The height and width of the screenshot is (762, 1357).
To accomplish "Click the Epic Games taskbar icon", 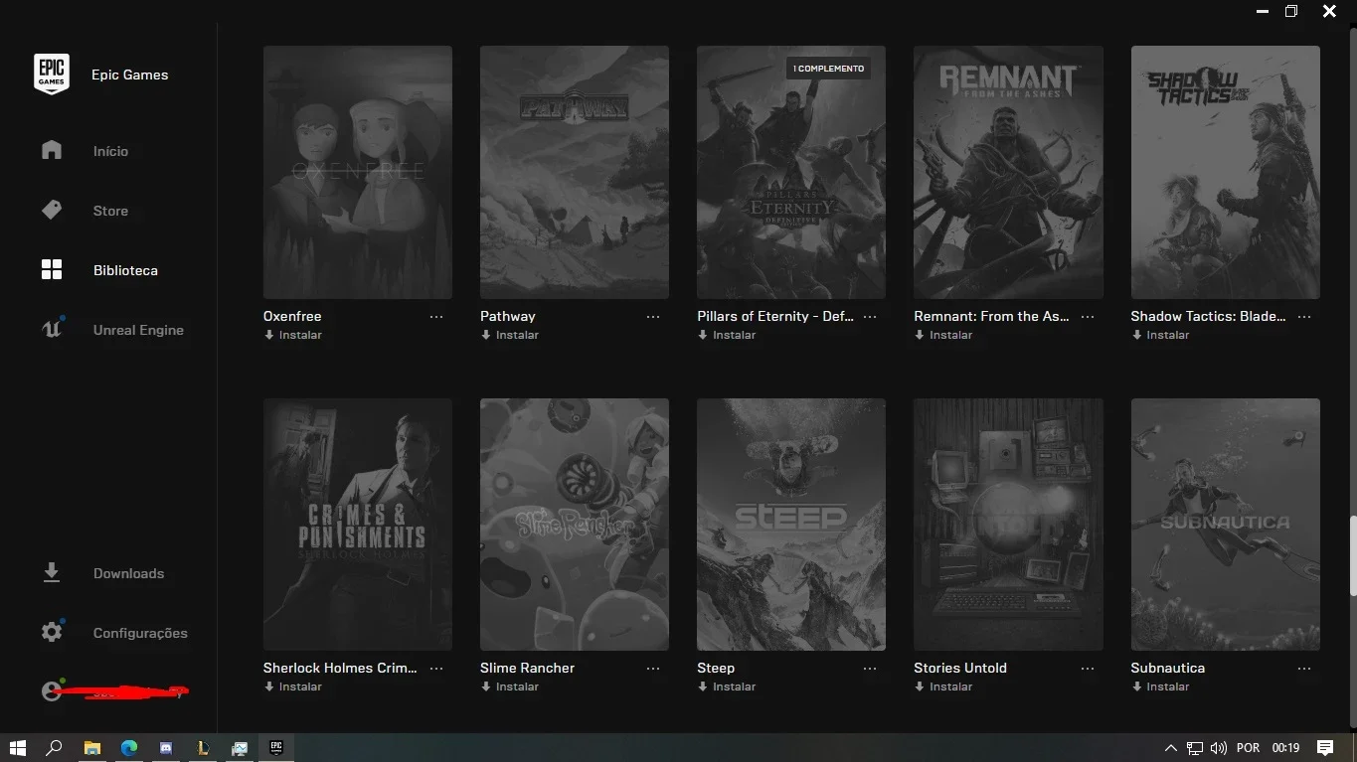I will click(x=276, y=747).
